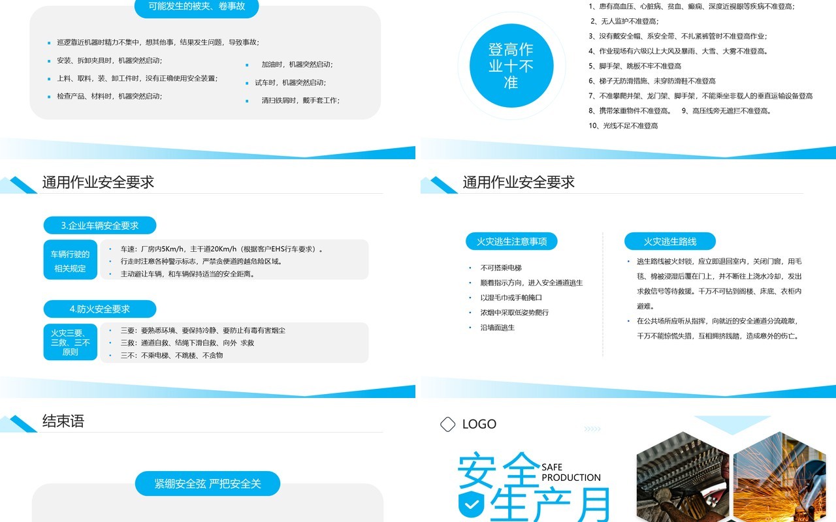This screenshot has height=522, width=836.
Task: Click rule 4 作业现场有六级以上大风 line
Action: coord(678,51)
